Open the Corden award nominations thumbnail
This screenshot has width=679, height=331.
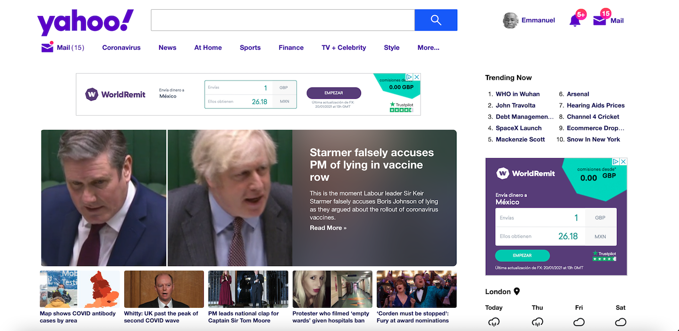click(x=417, y=289)
